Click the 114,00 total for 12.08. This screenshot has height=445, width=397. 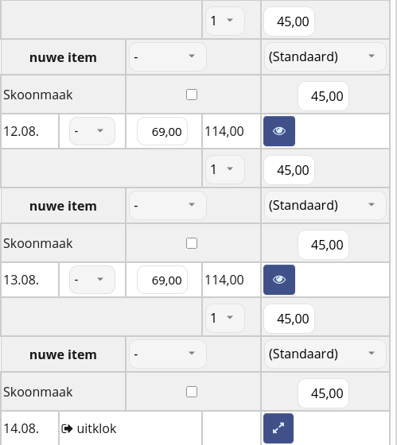224,131
